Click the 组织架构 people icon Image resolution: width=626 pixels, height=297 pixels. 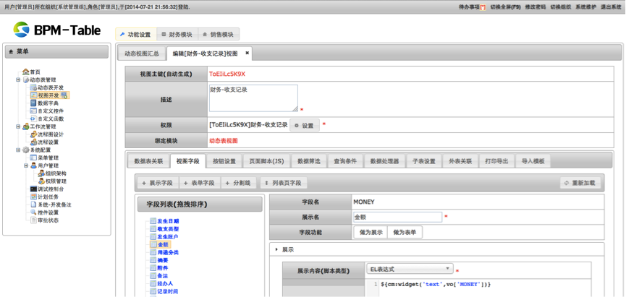click(x=41, y=173)
